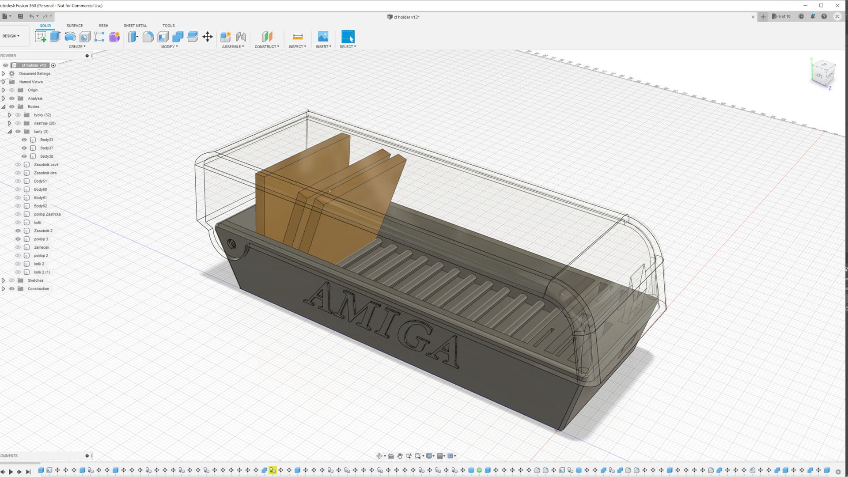Hide Body33 with its eye icon
The height and width of the screenshot is (477, 848).
[24, 140]
